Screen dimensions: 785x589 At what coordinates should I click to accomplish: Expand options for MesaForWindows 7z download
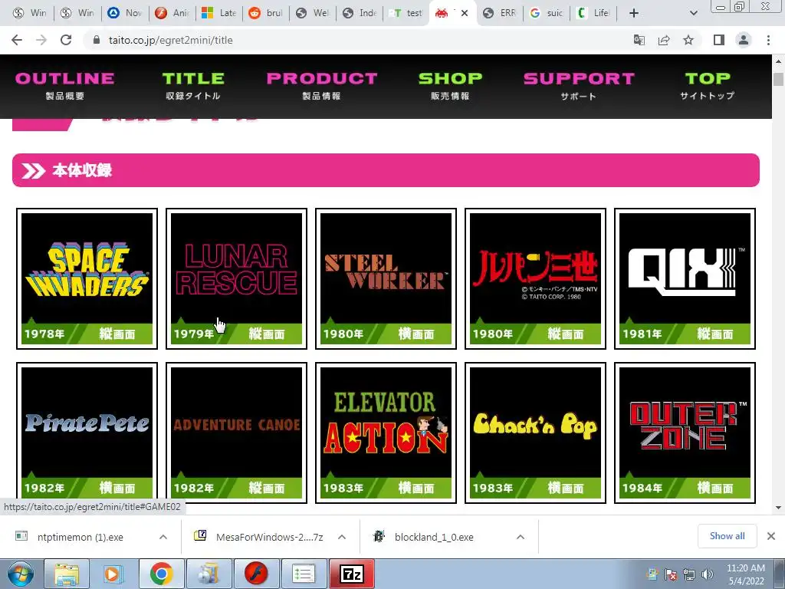342,537
